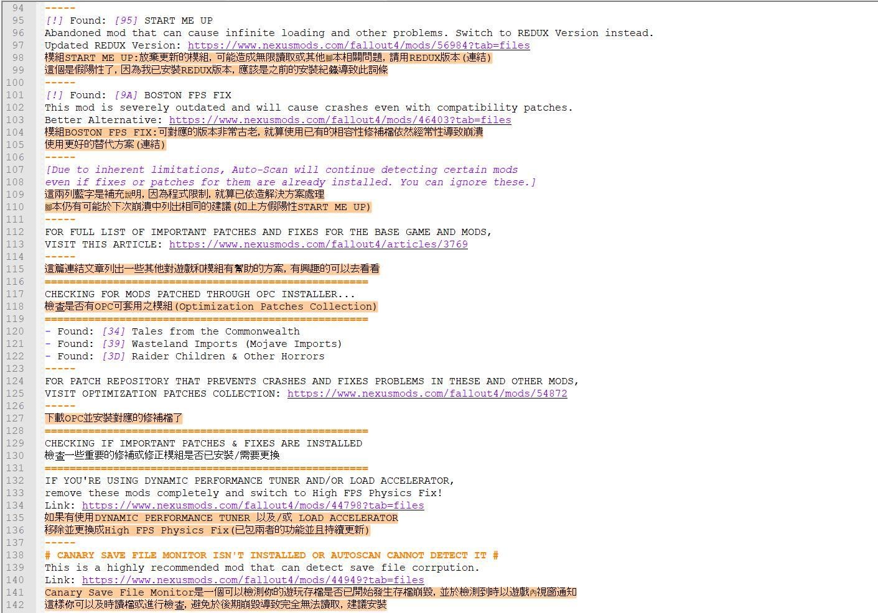Open the fallout4/articles/3769 link
The width and height of the screenshot is (878, 613).
tap(318, 244)
